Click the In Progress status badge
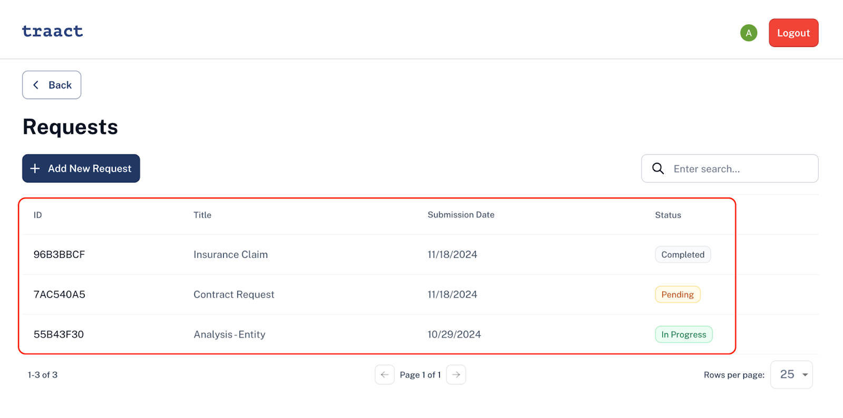The height and width of the screenshot is (418, 843). tap(684, 335)
